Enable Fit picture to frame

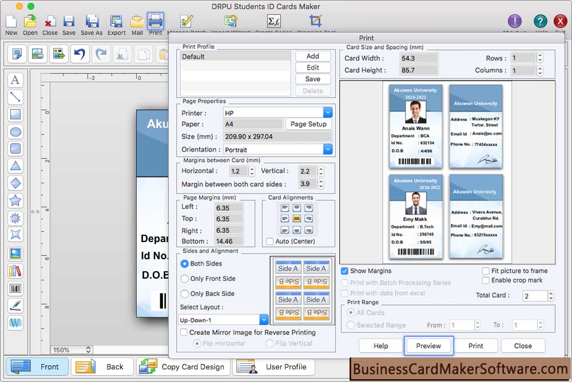coord(486,271)
